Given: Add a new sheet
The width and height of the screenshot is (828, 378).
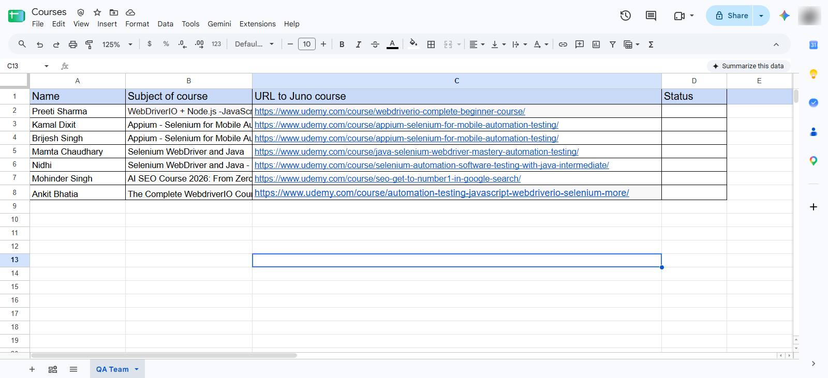Looking at the screenshot, I should coord(32,369).
